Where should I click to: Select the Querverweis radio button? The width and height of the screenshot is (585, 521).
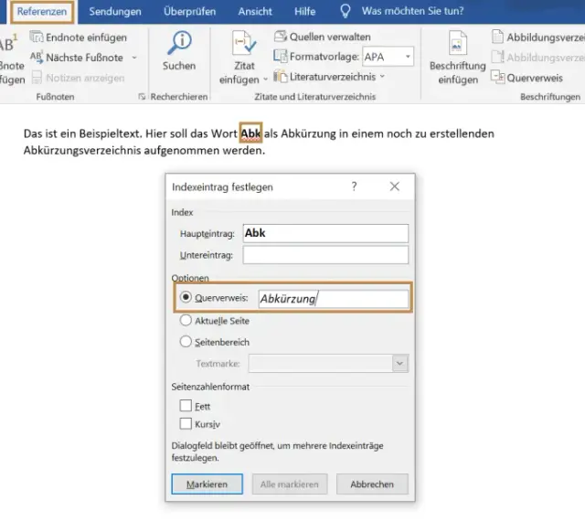click(x=186, y=297)
